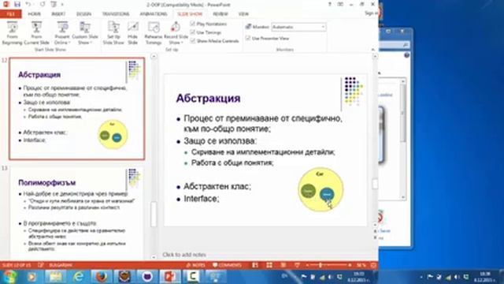Image resolution: width=504 pixels, height=284 pixels.
Task: Click zoom in plus button
Action: pos(350,265)
